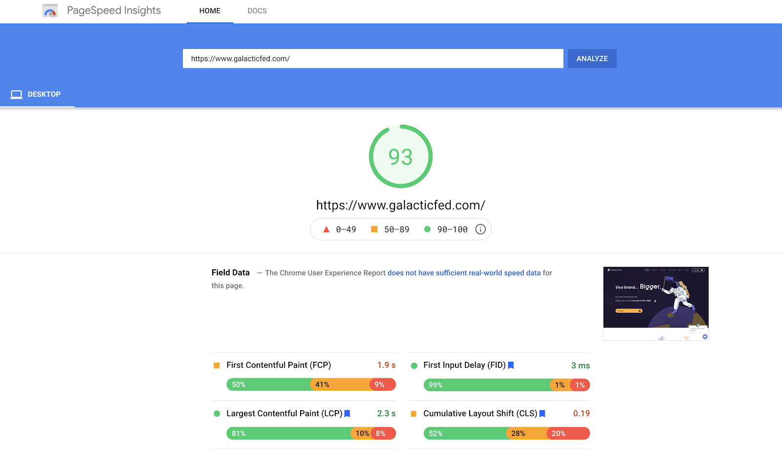Image resolution: width=782 pixels, height=462 pixels.
Task: Click the analyzed URL heading below the score
Action: (401, 205)
